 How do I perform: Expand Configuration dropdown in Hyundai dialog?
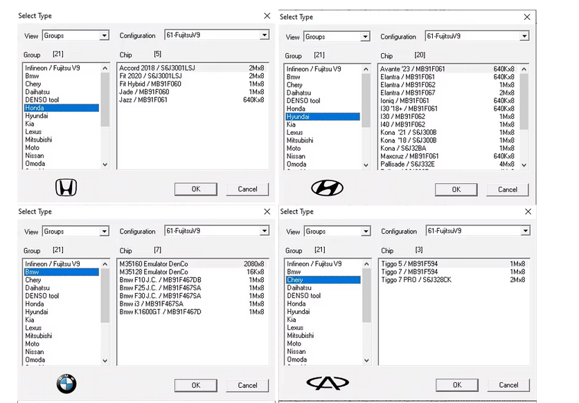(x=524, y=37)
